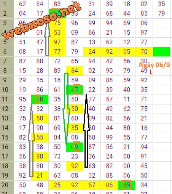Select the green cell containing 78
The height and width of the screenshot is (194, 172).
pyautogui.click(x=40, y=99)
